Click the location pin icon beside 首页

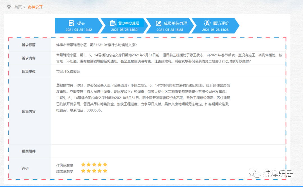point(9,7)
